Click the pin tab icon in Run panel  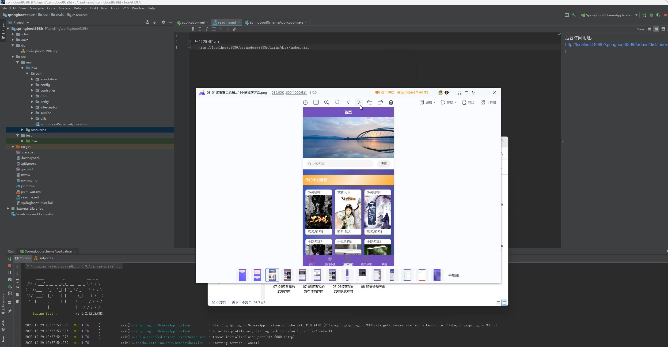[x=10, y=311]
